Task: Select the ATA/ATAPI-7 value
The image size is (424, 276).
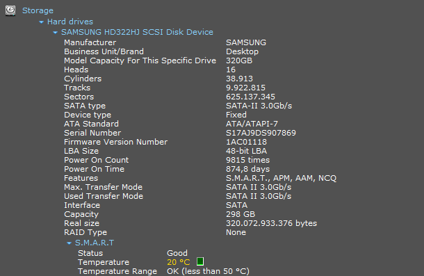Action: point(252,124)
